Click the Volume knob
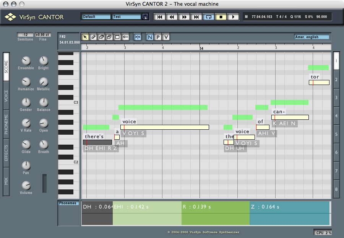 coord(26,186)
